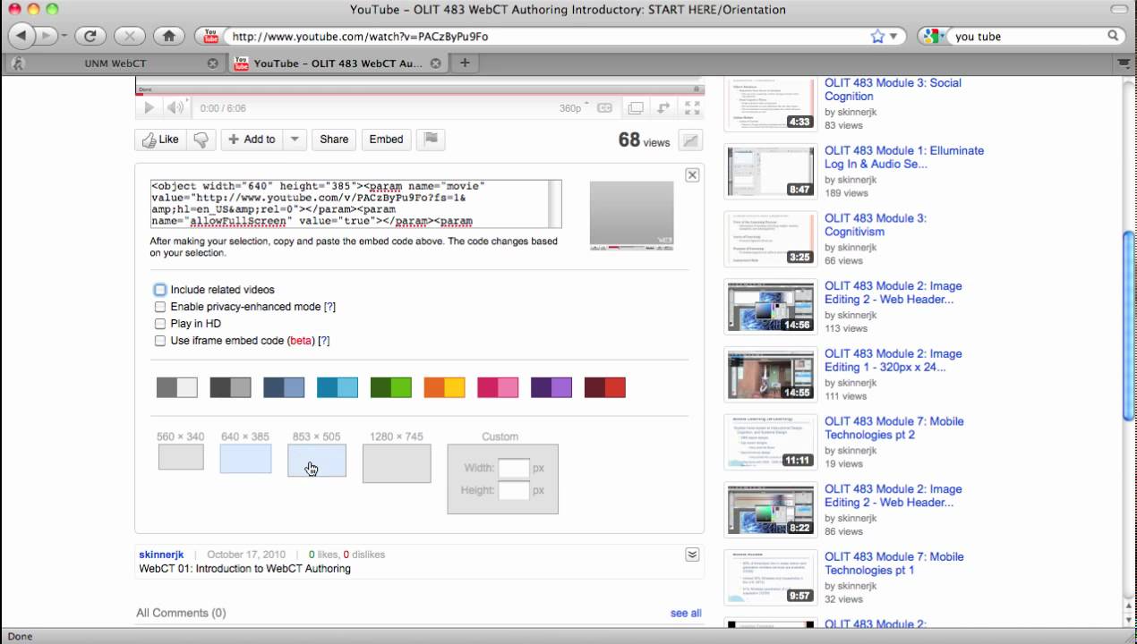Check Use iframe embed code option
Image resolution: width=1137 pixels, height=644 pixels.
pos(160,341)
